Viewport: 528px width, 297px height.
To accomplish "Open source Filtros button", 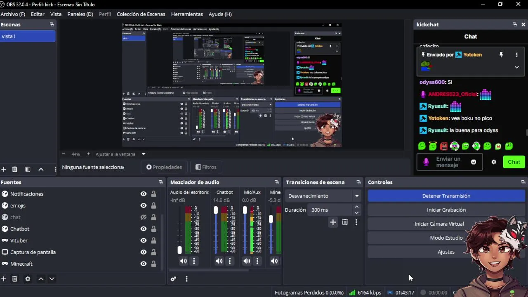I will point(206,167).
